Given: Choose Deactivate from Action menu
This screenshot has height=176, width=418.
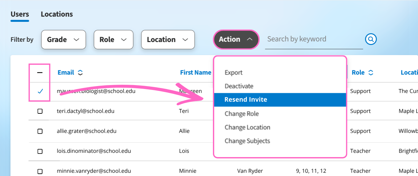Looking at the screenshot, I should pos(239,86).
